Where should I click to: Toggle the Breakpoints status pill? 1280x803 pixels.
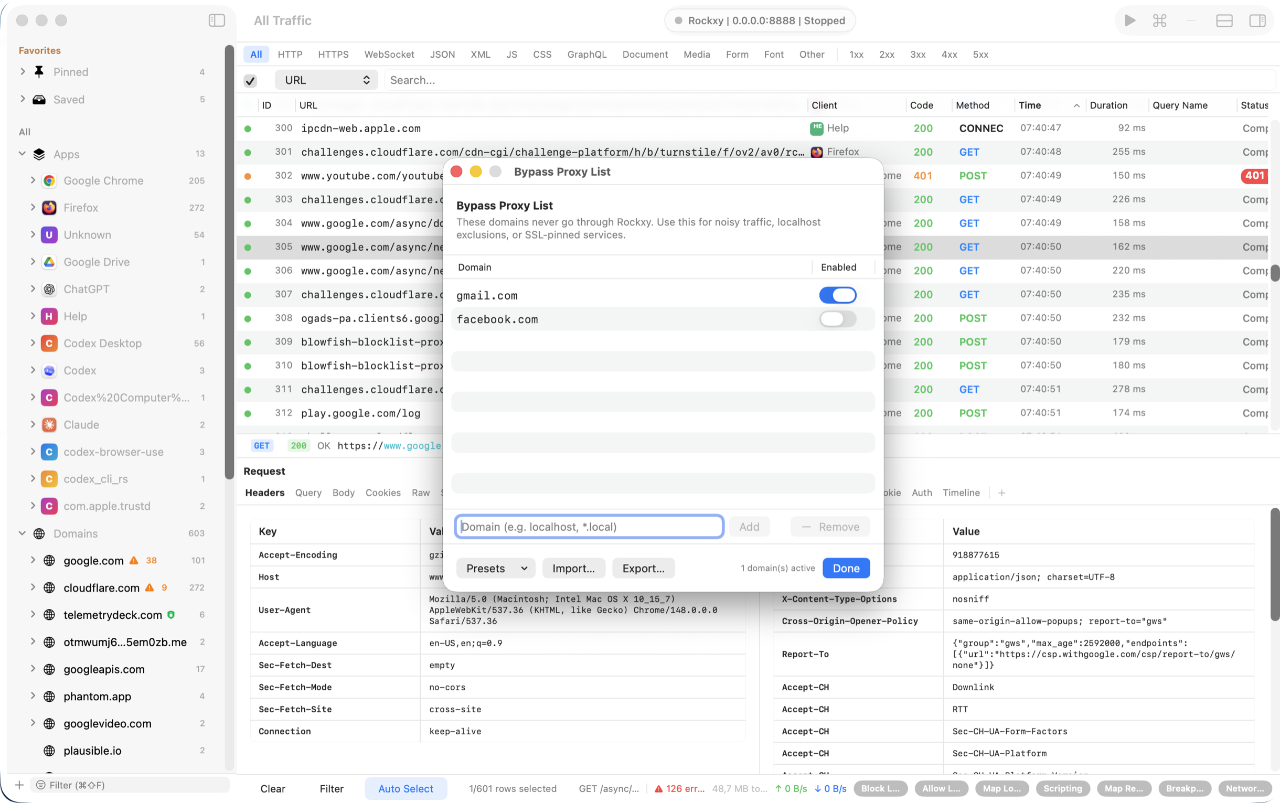pos(1185,789)
